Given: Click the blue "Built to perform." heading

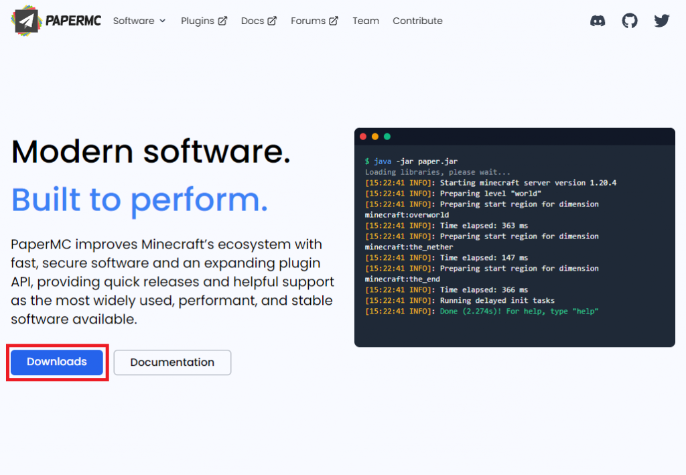Looking at the screenshot, I should [x=139, y=199].
